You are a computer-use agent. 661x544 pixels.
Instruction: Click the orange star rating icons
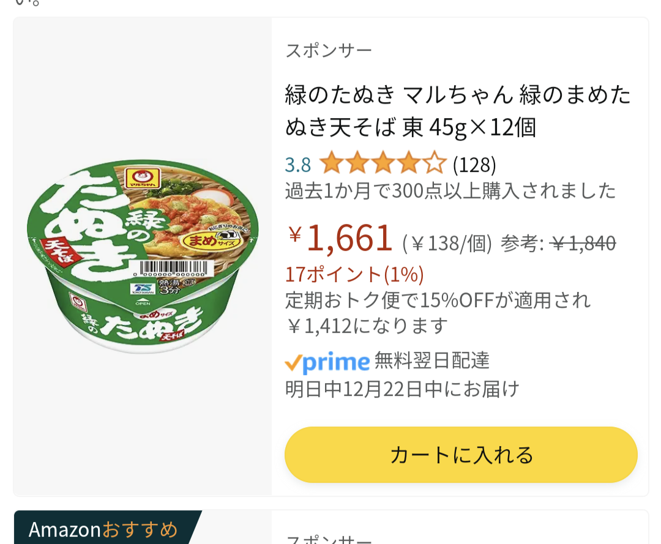click(383, 164)
